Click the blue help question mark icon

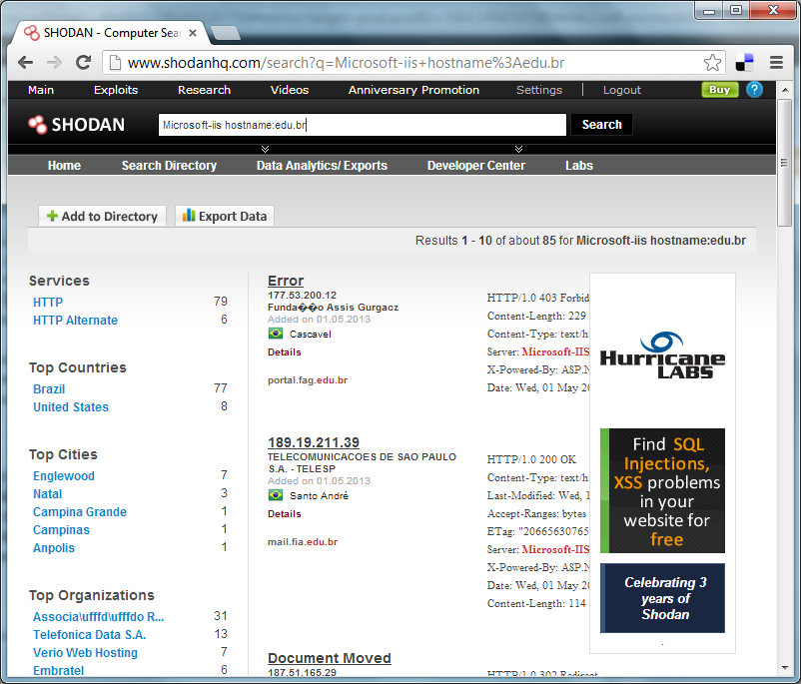click(x=754, y=90)
